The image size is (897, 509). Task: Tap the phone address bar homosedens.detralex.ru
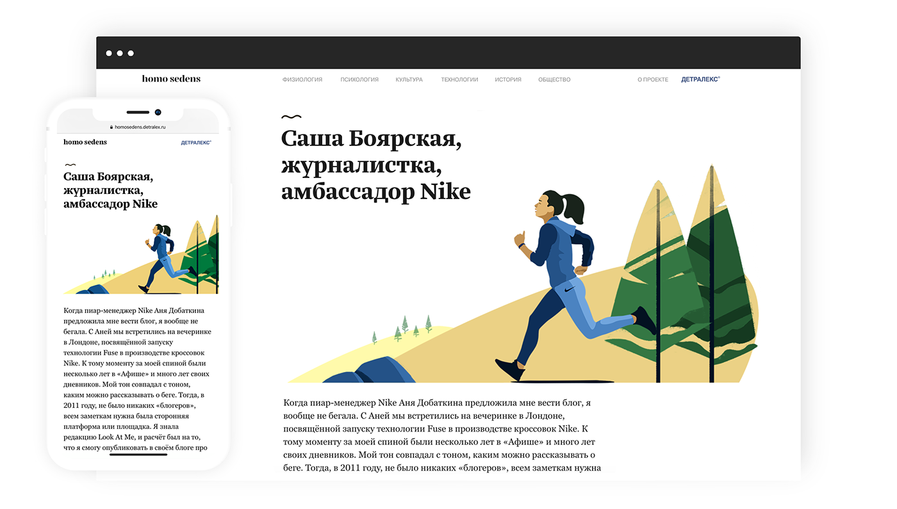pos(138,127)
